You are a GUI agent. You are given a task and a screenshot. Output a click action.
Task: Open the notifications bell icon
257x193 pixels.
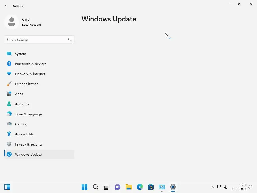click(x=250, y=187)
